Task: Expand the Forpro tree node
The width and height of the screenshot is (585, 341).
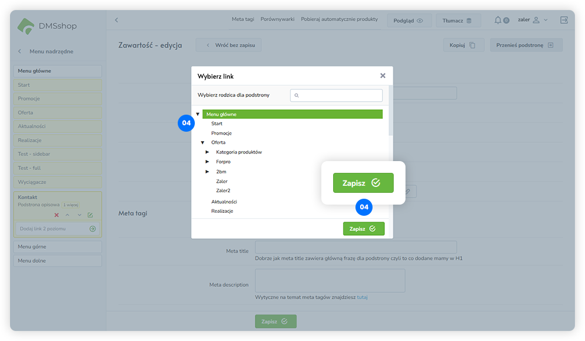Action: pos(207,162)
